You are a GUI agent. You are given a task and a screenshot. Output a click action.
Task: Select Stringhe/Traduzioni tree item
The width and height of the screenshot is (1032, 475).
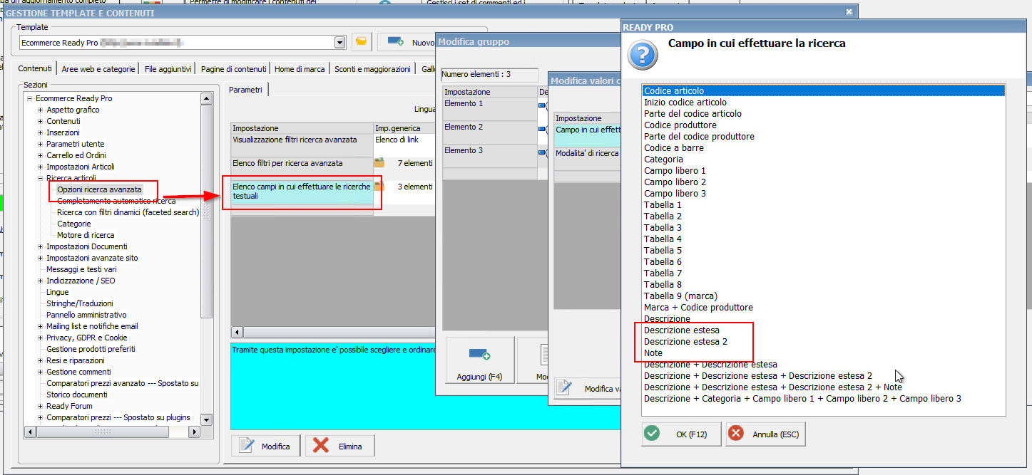(80, 303)
